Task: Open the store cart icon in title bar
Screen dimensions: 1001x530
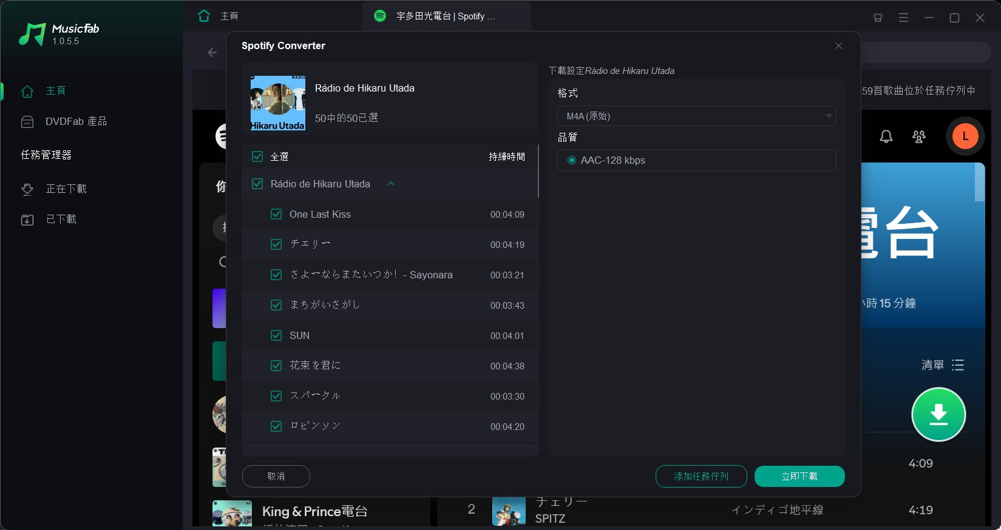Action: point(878,18)
